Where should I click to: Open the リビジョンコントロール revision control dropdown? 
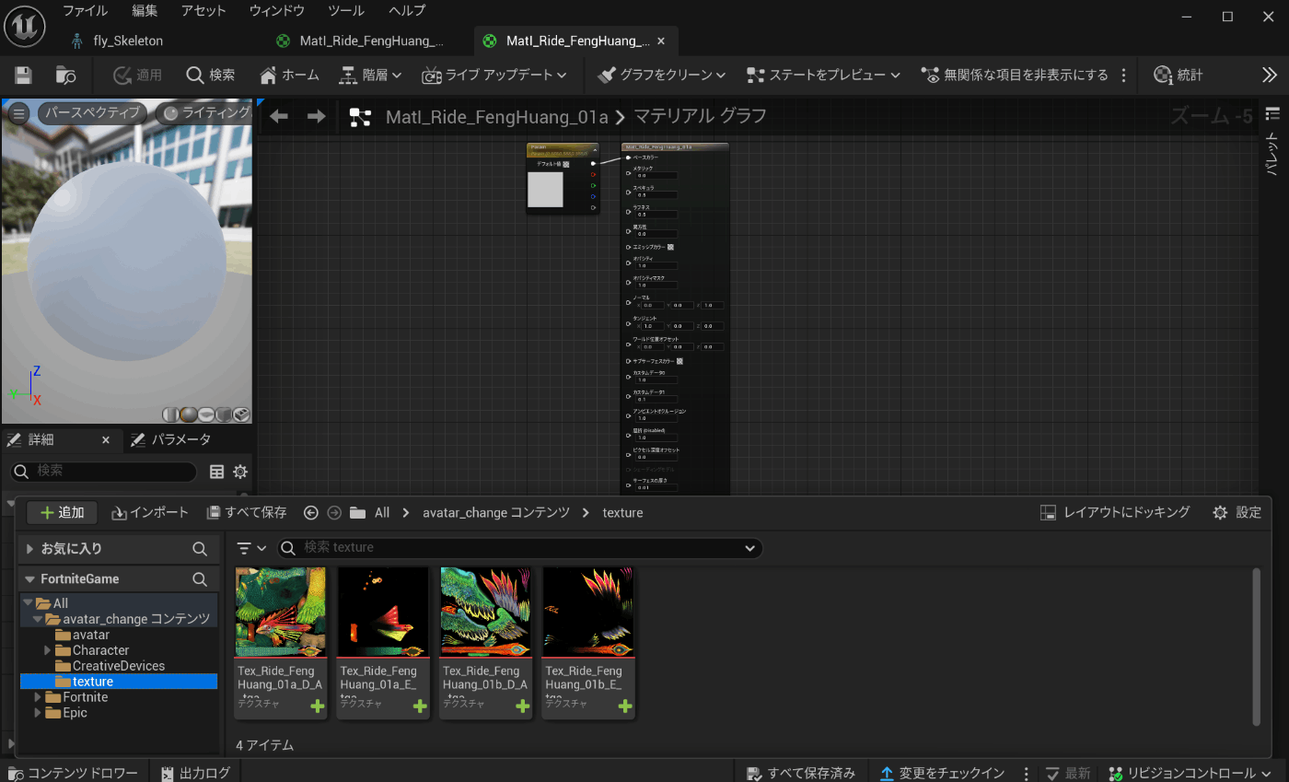pyautogui.click(x=1190, y=773)
